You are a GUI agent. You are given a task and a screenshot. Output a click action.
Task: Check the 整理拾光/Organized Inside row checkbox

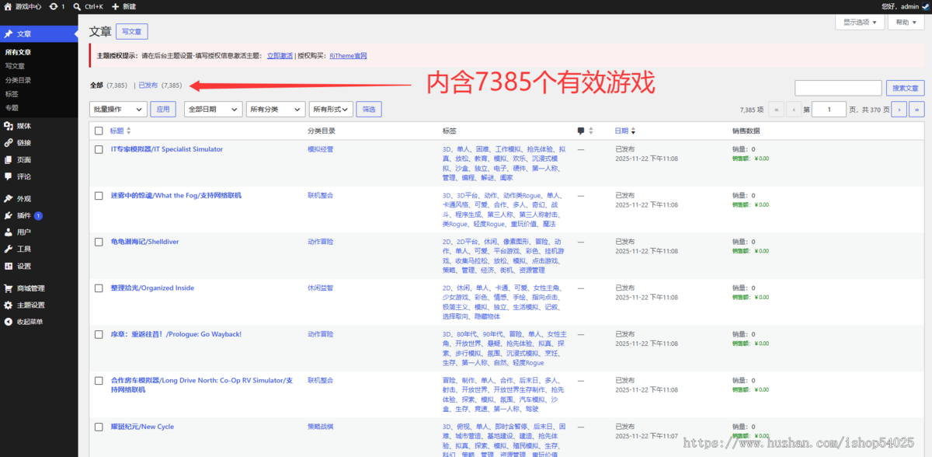(x=99, y=288)
